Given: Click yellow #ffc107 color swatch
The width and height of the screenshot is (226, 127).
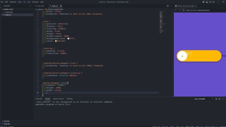Looking at the screenshot, I should coord(56,41).
